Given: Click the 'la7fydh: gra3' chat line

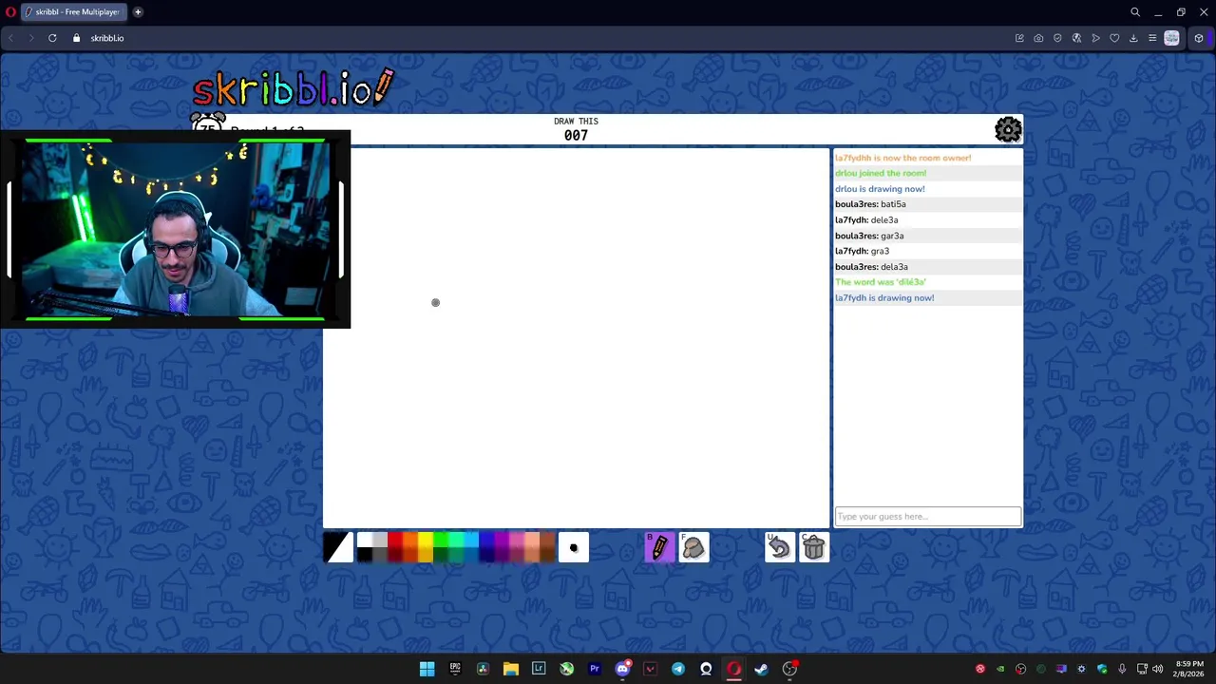Looking at the screenshot, I should [862, 251].
